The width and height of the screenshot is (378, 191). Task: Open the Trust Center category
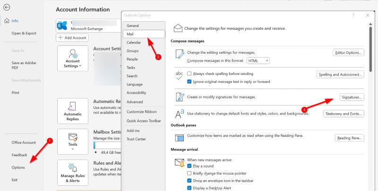click(136, 139)
